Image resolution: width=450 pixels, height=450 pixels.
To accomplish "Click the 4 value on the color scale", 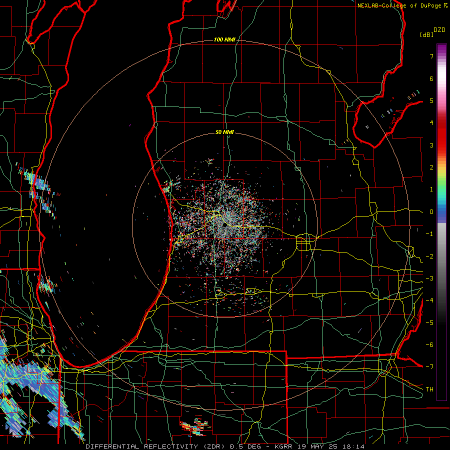I will tap(431, 123).
